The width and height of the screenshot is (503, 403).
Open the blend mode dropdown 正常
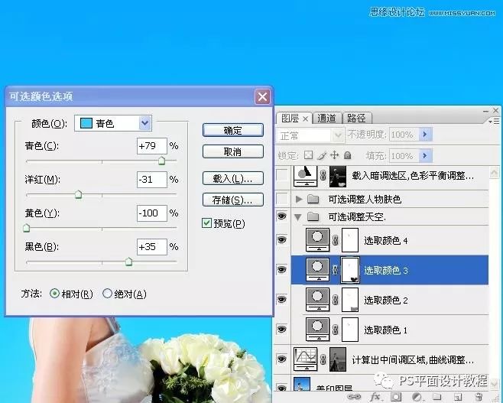click(x=310, y=135)
